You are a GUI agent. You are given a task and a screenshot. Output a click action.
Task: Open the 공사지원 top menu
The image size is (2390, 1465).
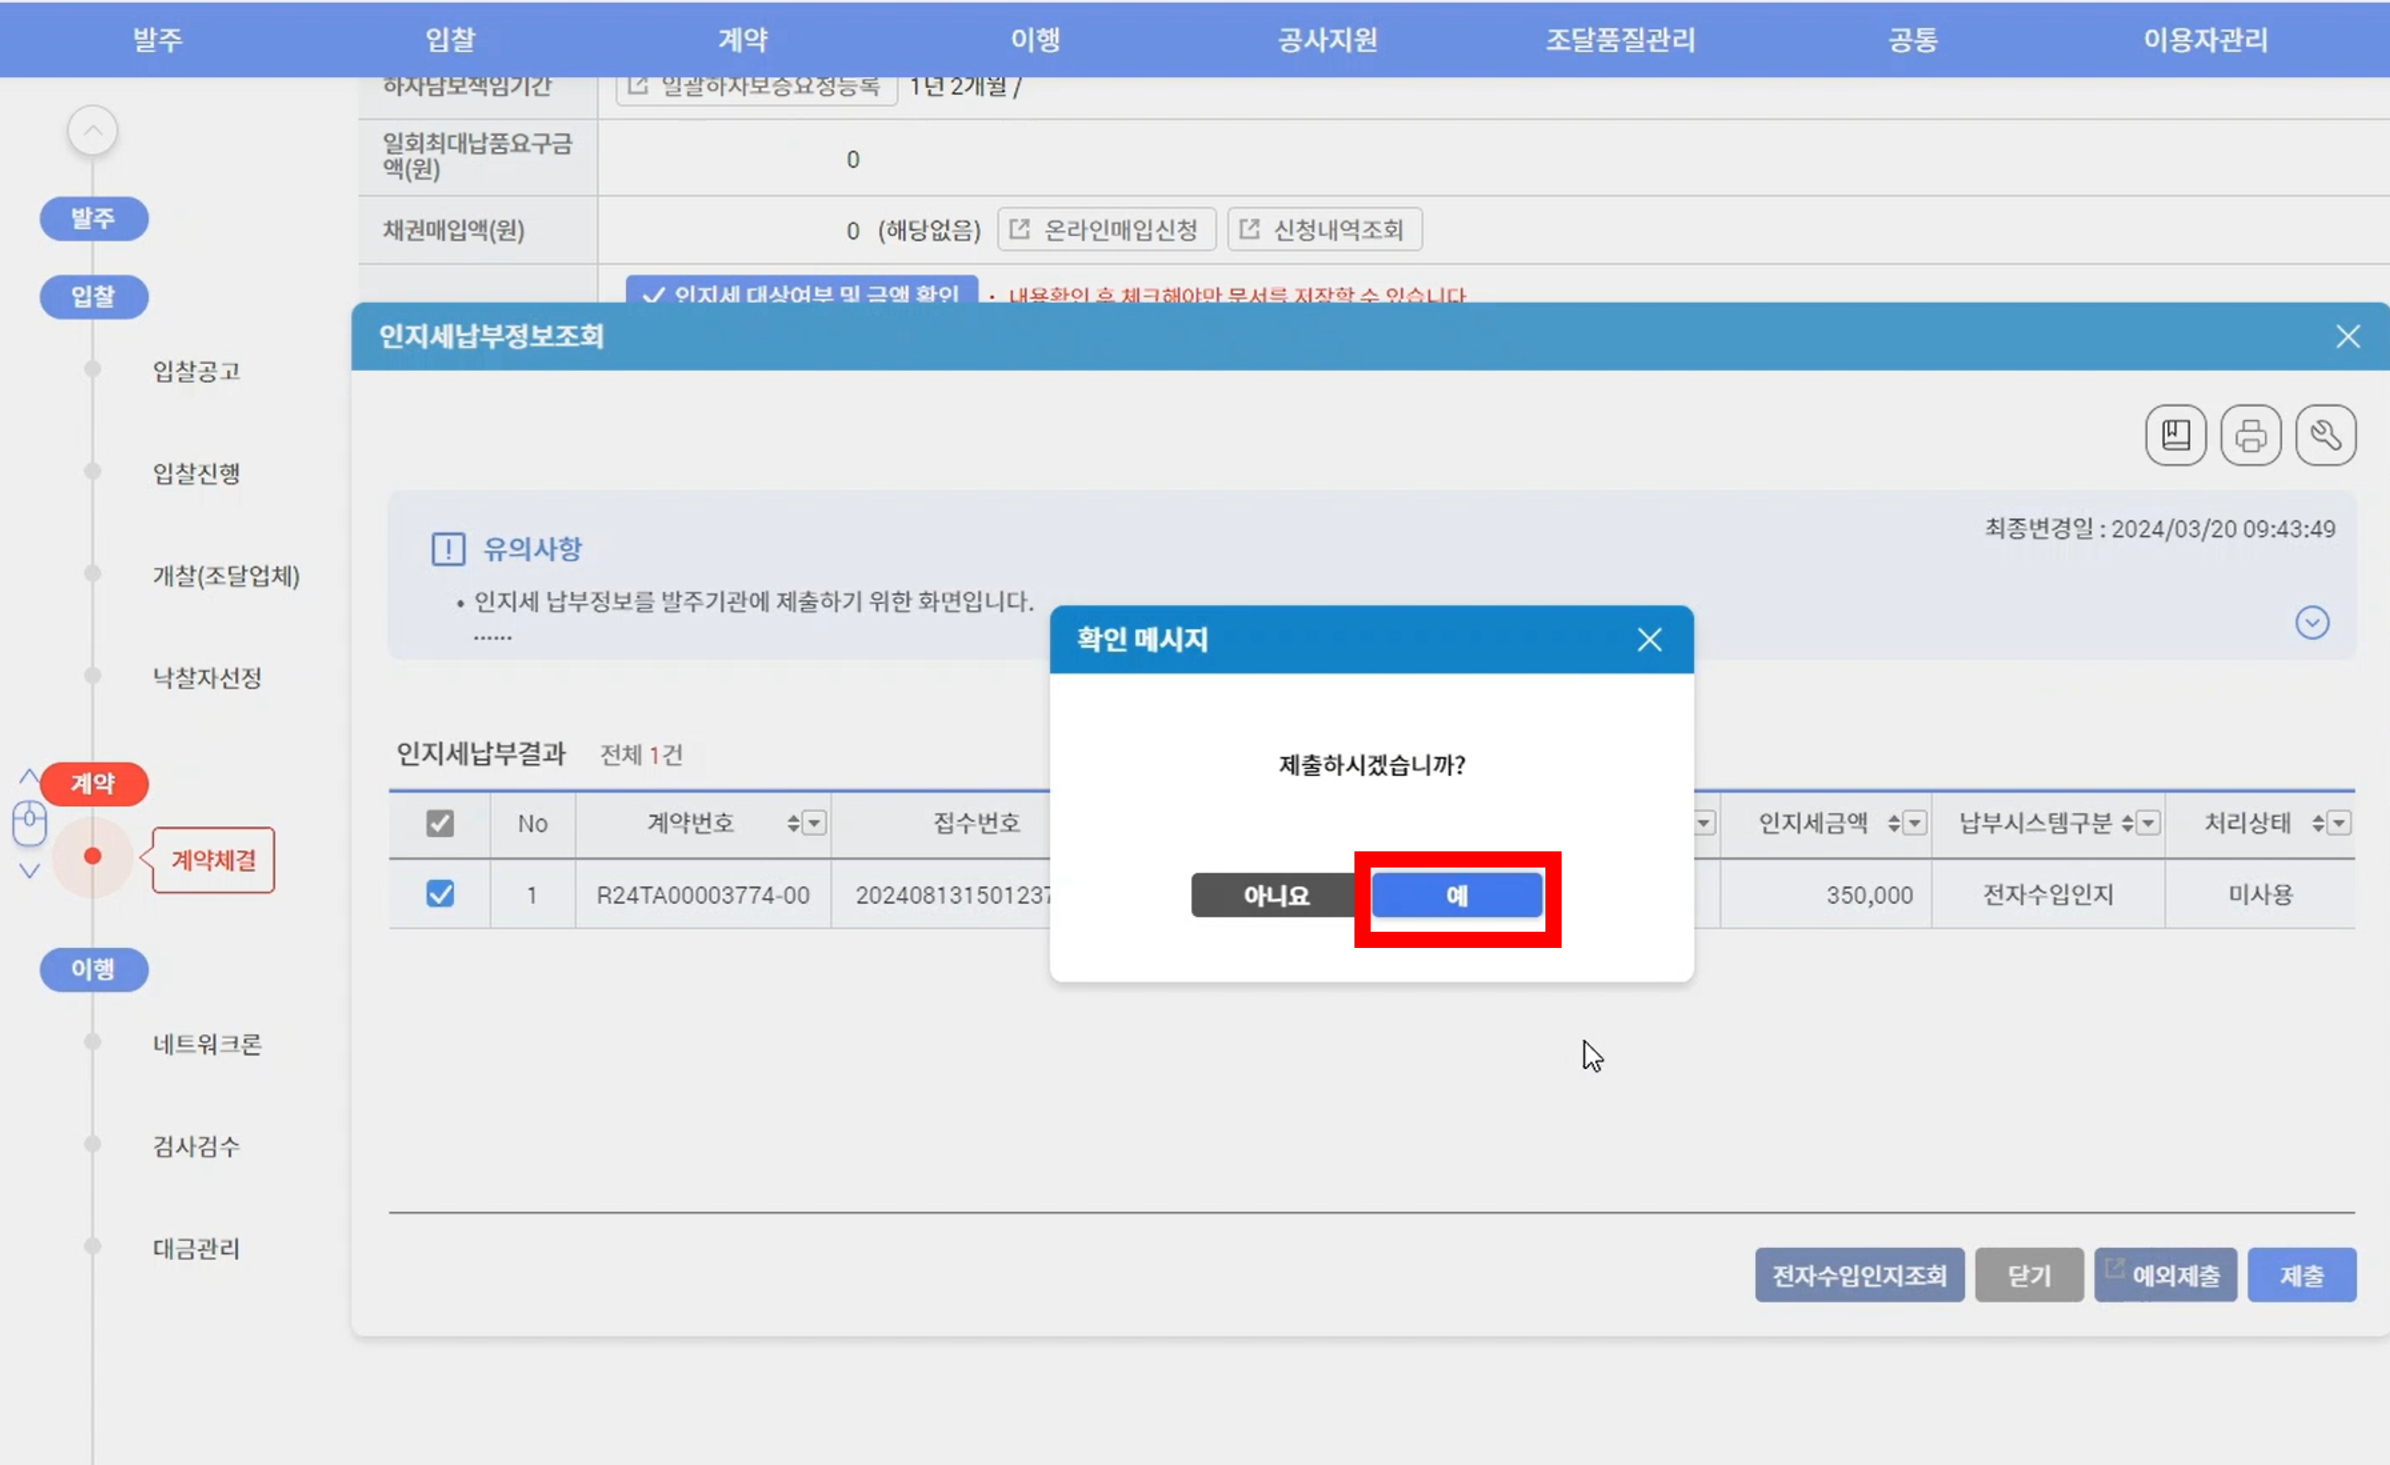[1327, 40]
